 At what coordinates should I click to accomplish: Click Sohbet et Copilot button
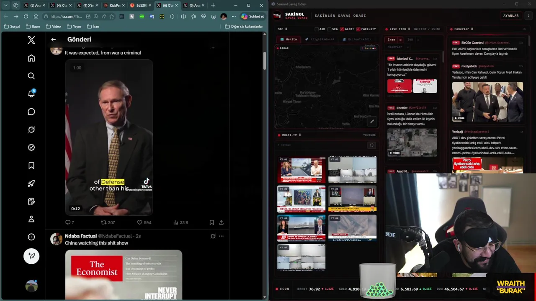click(x=252, y=16)
